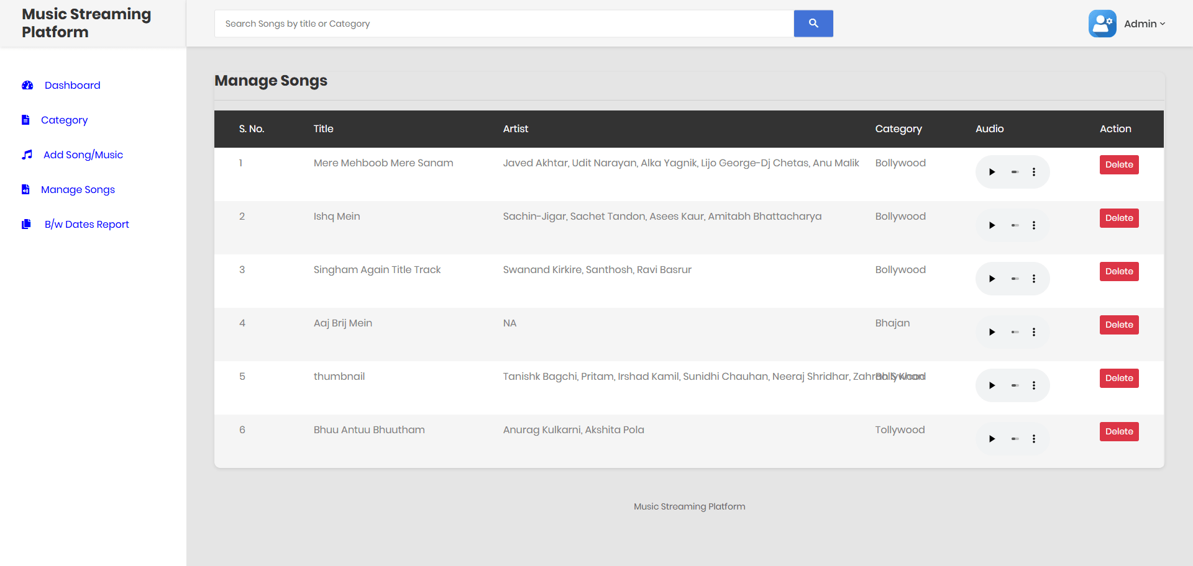Select the Dashboard gauge icon in sidebar
1193x566 pixels.
[27, 85]
